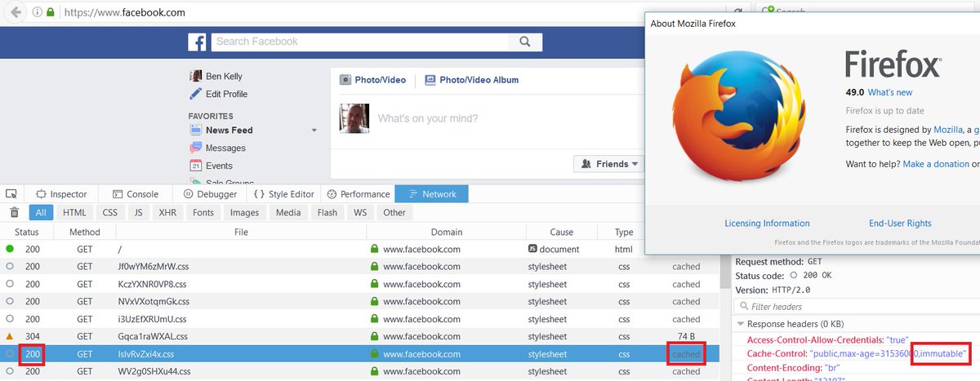Toggle the Media request filter

click(288, 212)
